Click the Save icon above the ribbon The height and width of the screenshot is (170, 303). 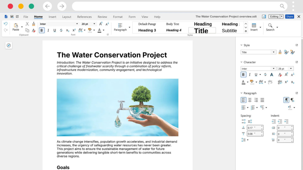coord(12,17)
